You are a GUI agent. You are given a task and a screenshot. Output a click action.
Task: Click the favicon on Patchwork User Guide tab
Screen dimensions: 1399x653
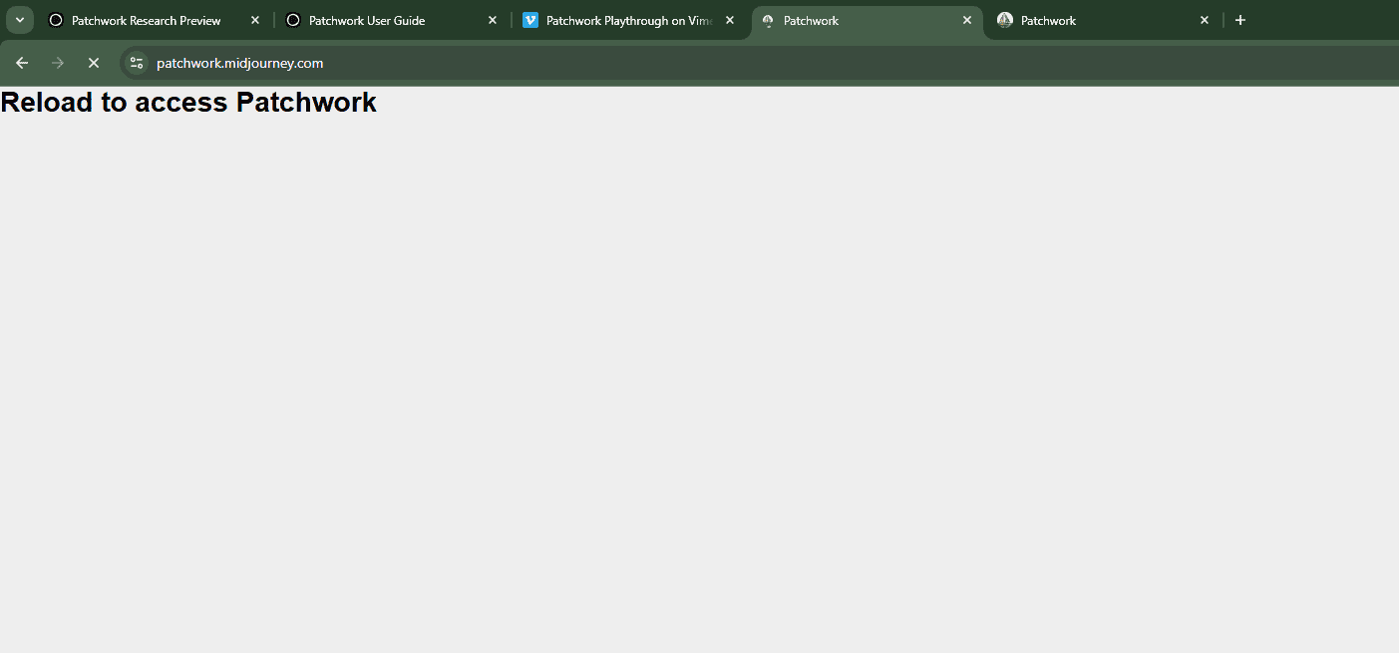[293, 20]
